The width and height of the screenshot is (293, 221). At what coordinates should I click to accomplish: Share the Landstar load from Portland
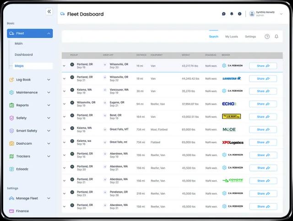point(263,79)
